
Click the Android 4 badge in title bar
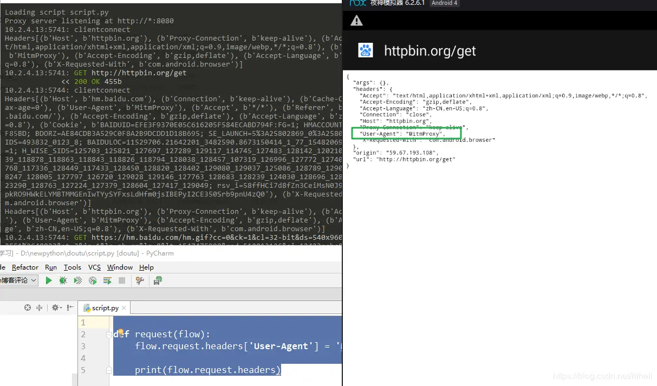(444, 3)
